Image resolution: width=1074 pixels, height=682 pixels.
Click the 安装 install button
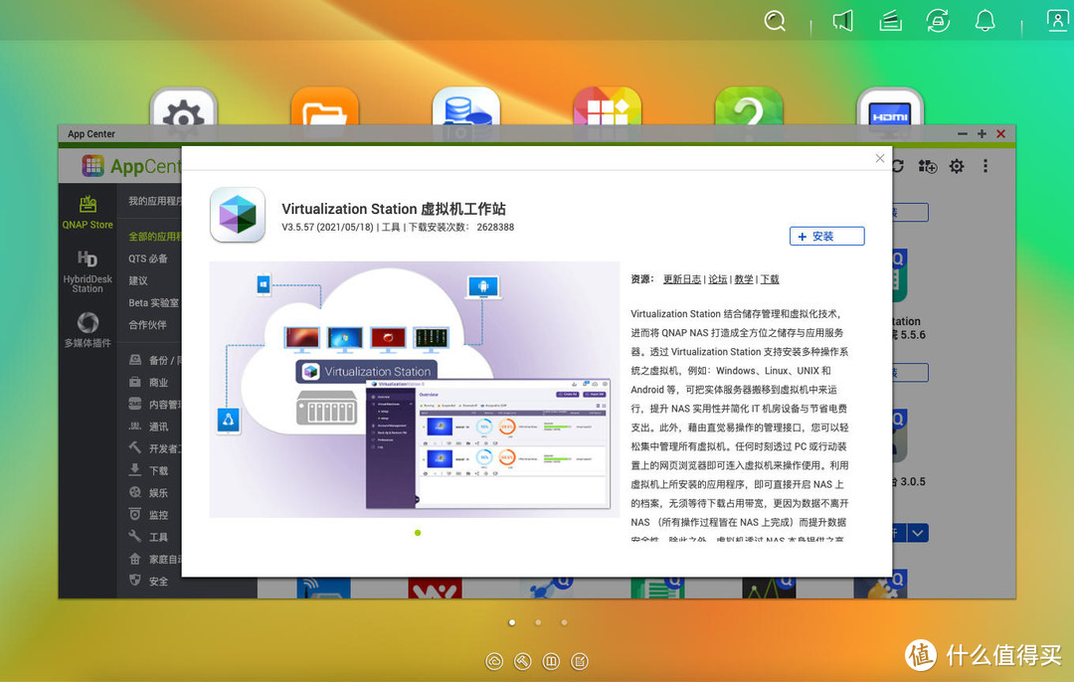click(x=826, y=237)
